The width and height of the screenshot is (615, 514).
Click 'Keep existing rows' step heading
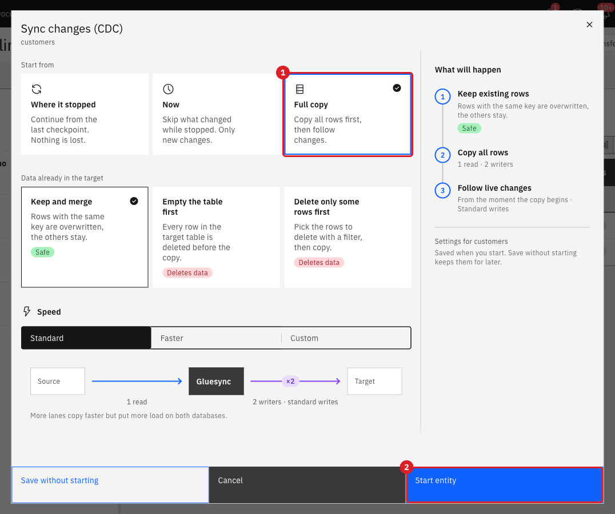493,94
